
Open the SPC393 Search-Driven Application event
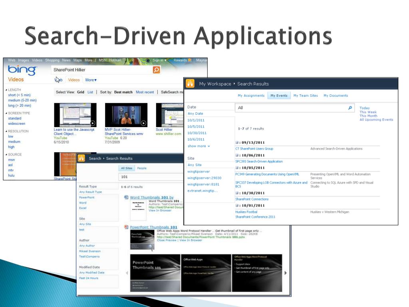(x=259, y=161)
